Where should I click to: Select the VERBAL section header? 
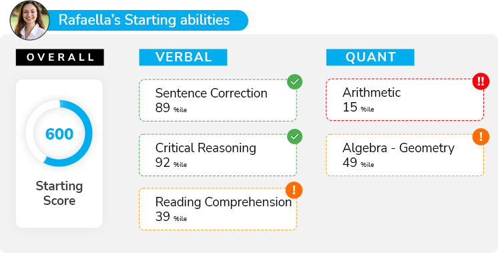click(x=183, y=57)
